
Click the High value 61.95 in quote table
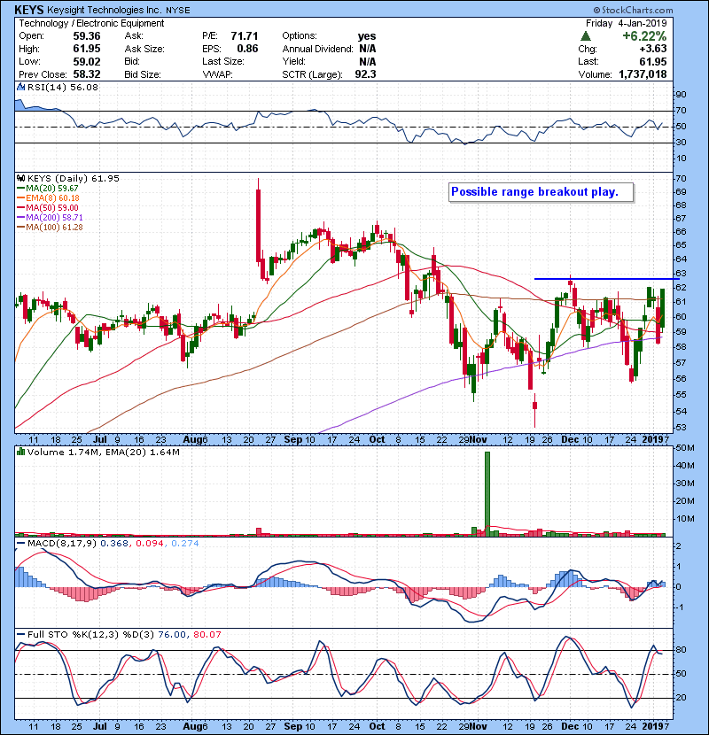(86, 49)
